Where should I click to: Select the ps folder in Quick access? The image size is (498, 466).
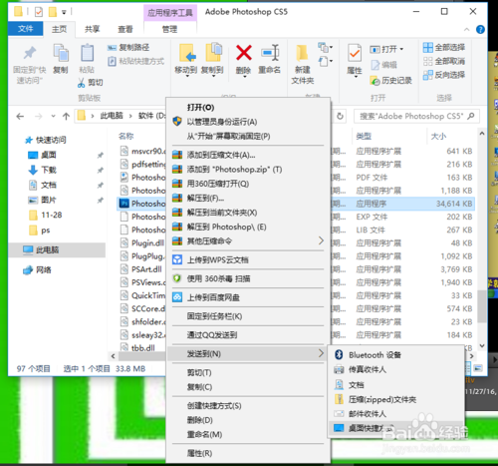pyautogui.click(x=40, y=231)
